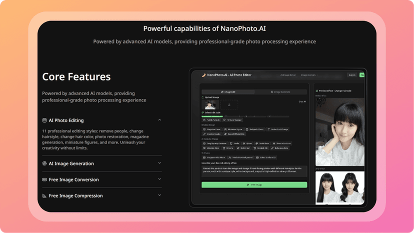Select the uploaded portrait thumbnail
This screenshot has height=233, width=414.
click(210, 104)
